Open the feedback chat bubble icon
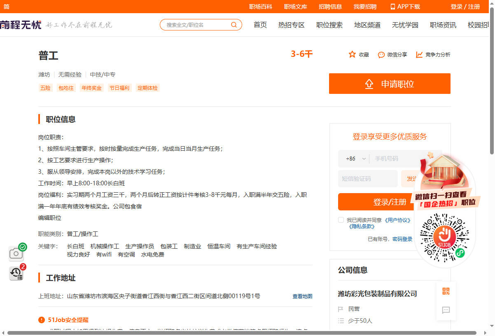 446,310
